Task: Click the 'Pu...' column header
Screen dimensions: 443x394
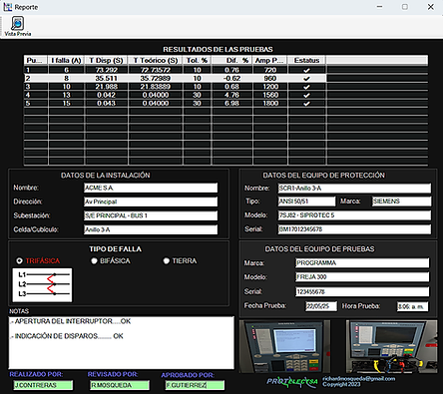Action: click(x=36, y=60)
